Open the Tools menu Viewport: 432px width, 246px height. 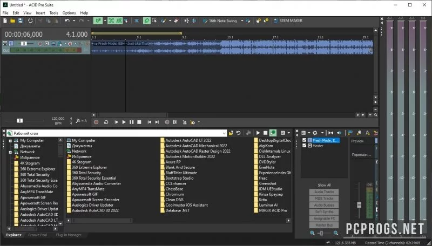click(x=53, y=13)
